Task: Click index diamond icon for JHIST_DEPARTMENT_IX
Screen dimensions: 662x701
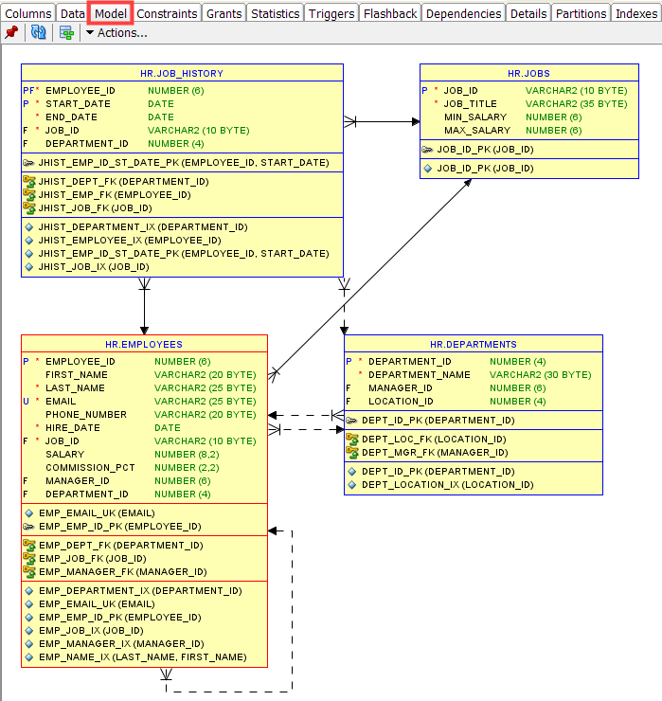Action: (x=29, y=227)
